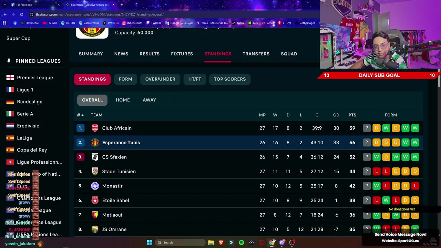Switch to the FIXTURES tab
This screenshot has height=248, width=441.
(182, 54)
